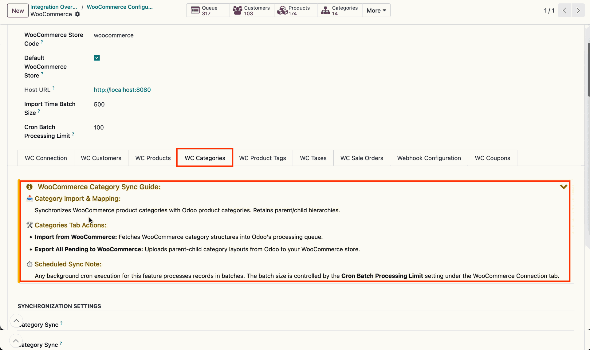590x350 pixels.
Task: Open the http://localhost:8080 host link
Action: (122, 90)
